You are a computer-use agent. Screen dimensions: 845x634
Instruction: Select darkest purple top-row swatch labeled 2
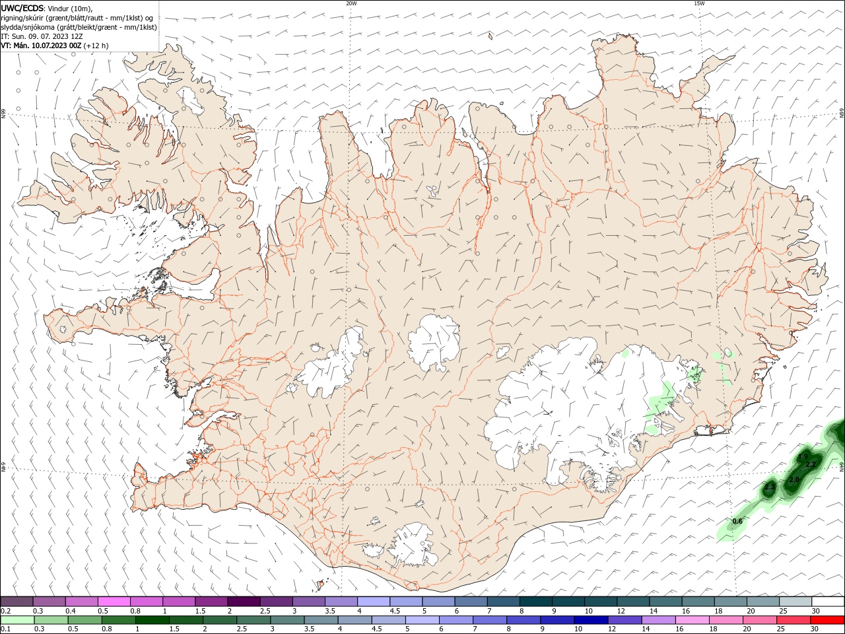coord(244,602)
